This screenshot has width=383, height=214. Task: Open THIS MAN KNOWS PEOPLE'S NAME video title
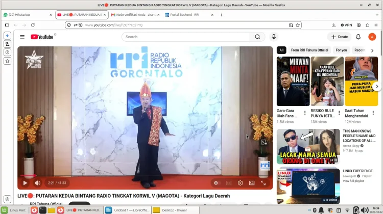359,136
